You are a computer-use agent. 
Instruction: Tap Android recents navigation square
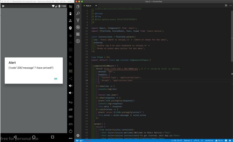52,137
